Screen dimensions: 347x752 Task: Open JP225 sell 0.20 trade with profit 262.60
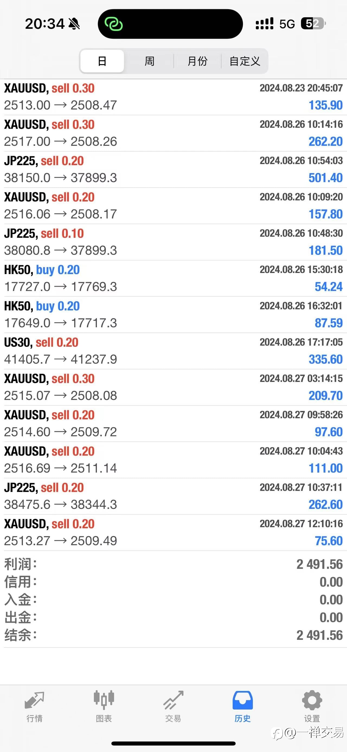pos(173,496)
